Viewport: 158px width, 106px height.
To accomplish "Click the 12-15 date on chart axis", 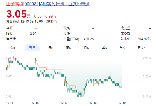I will click(10, 103).
